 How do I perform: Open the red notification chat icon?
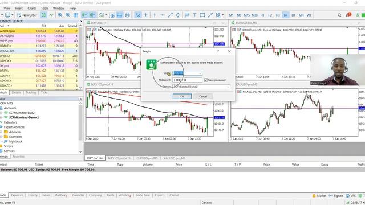pyautogui.click(x=348, y=15)
